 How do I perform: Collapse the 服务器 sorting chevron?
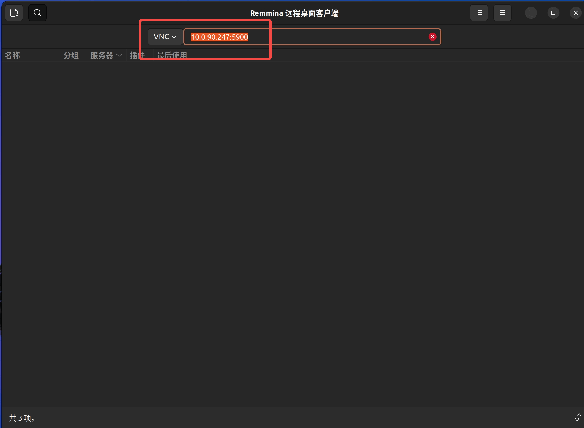(119, 56)
